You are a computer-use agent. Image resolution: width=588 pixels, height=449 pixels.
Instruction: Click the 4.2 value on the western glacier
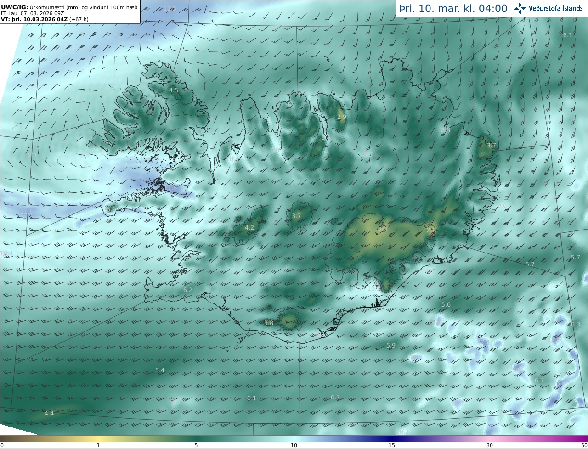pyautogui.click(x=249, y=227)
